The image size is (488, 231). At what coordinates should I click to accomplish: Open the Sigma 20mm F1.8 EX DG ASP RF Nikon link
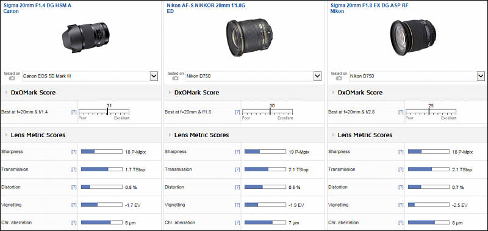coord(369,8)
